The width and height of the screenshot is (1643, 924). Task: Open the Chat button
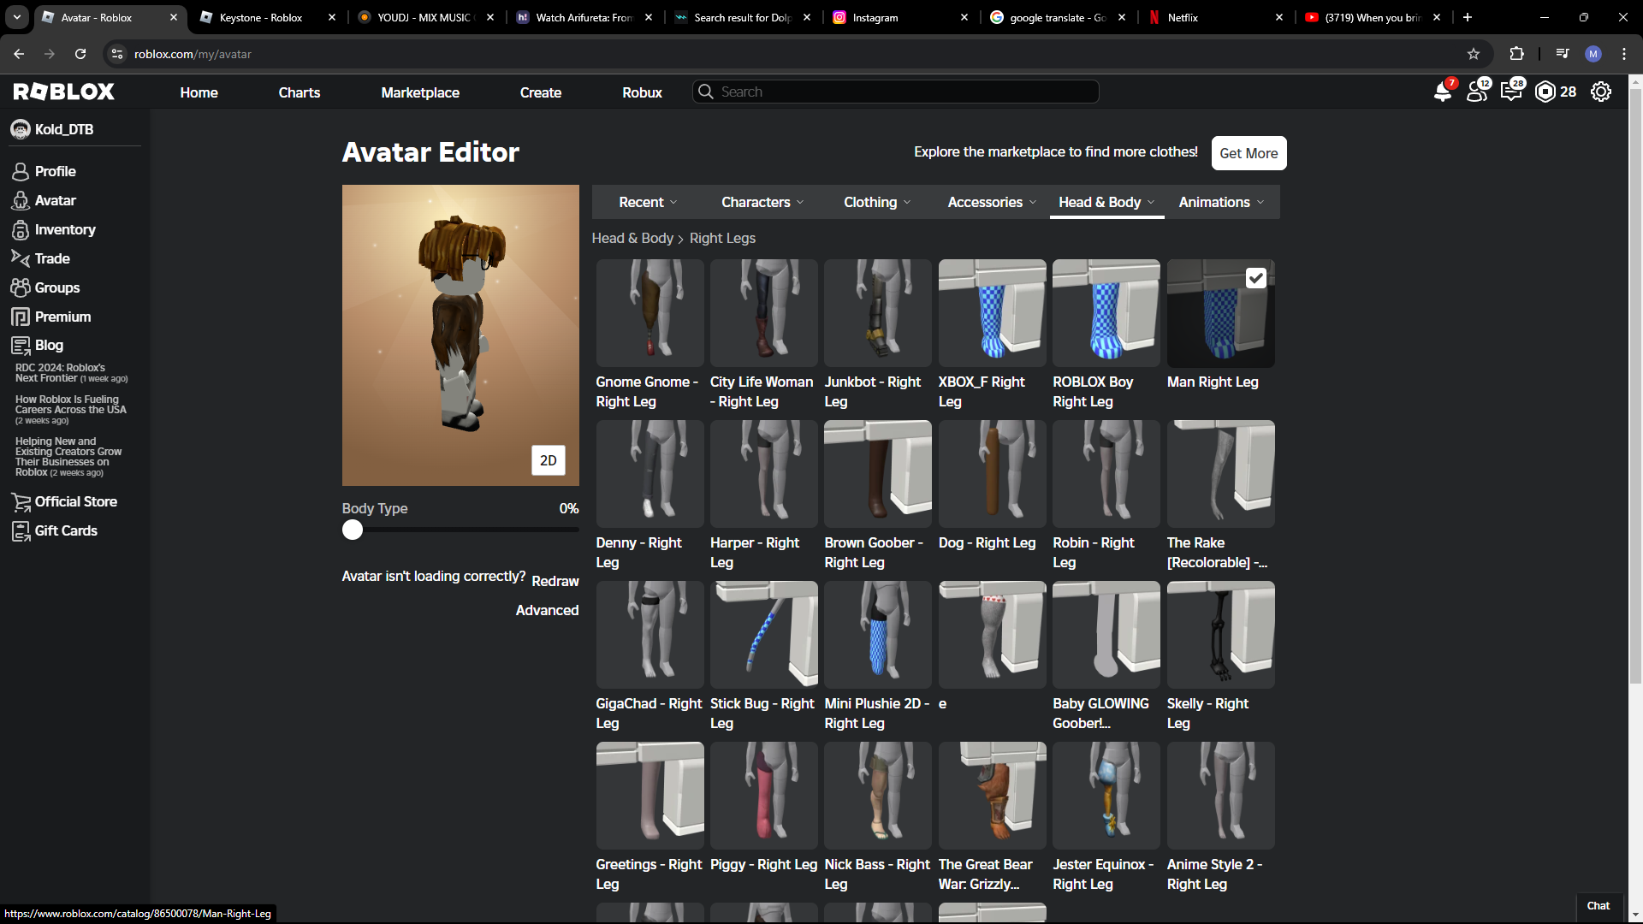(1599, 906)
